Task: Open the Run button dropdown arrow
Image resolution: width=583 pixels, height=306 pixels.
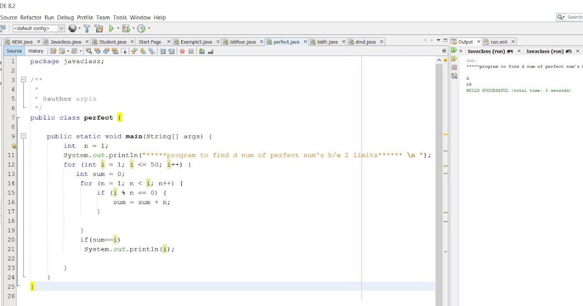Action: pyautogui.click(x=118, y=28)
